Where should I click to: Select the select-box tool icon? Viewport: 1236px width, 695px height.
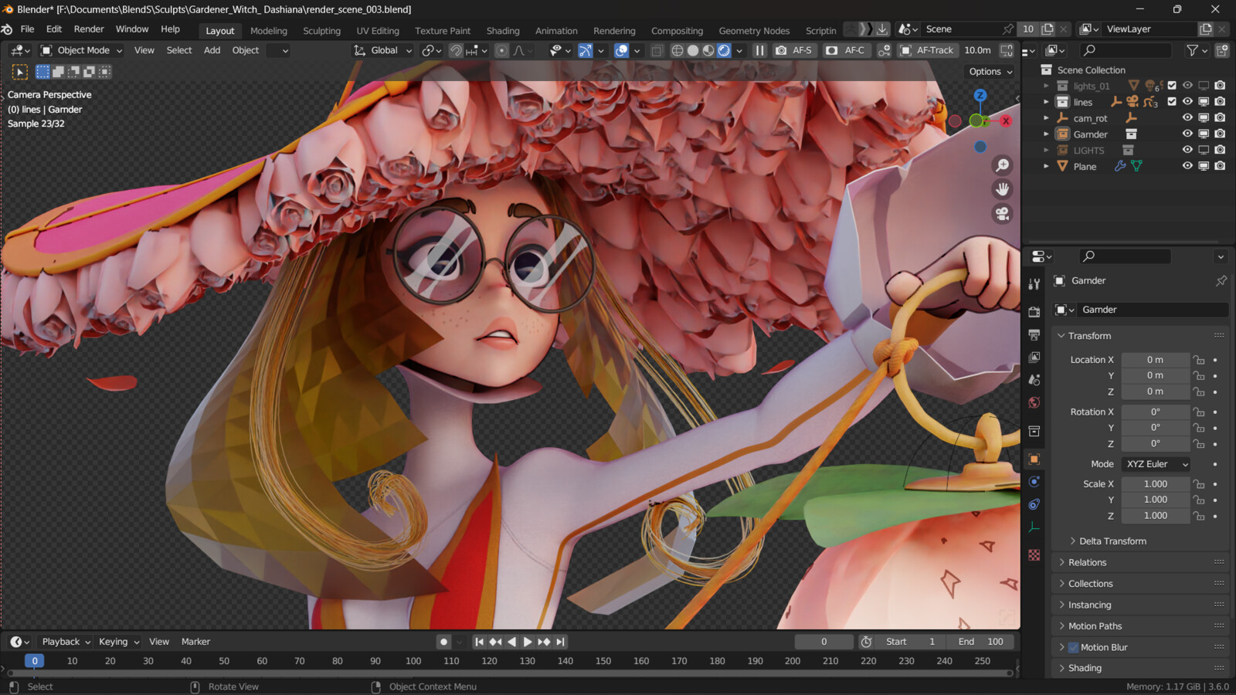[x=20, y=72]
